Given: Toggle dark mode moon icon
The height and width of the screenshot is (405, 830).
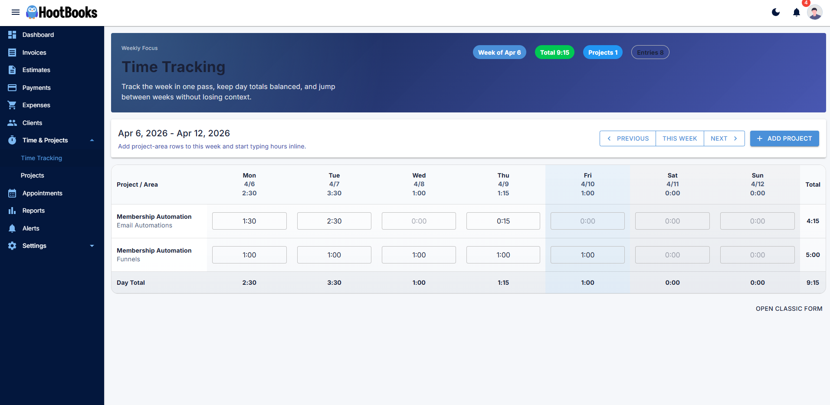Looking at the screenshot, I should pos(776,12).
